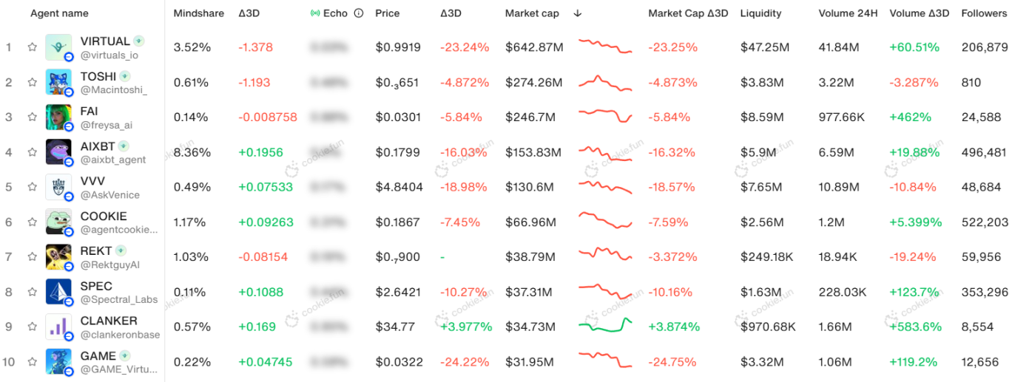
Task: Sort by Mindshare column header
Action: (198, 13)
